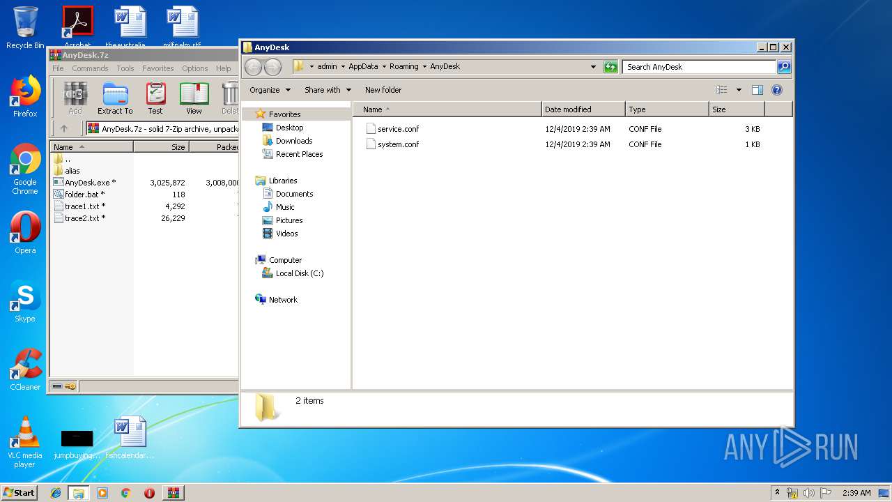Open Recycle Bin desktop icon

pyautogui.click(x=25, y=28)
